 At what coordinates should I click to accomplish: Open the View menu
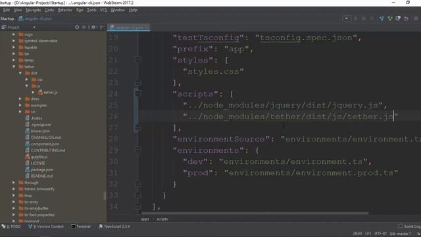18,11
